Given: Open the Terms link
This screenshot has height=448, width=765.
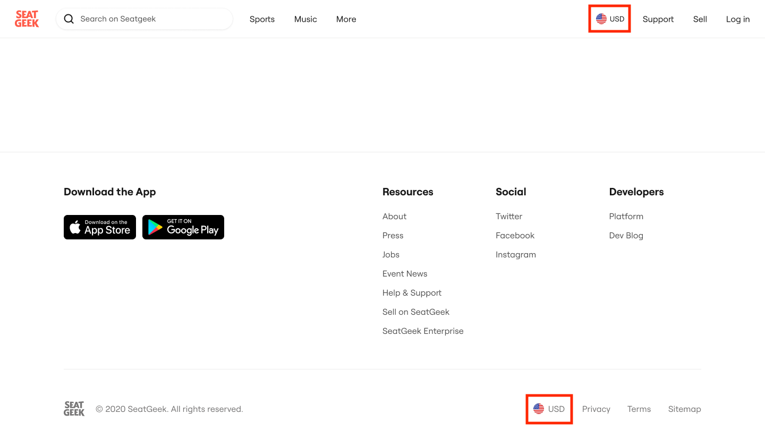Looking at the screenshot, I should point(639,409).
